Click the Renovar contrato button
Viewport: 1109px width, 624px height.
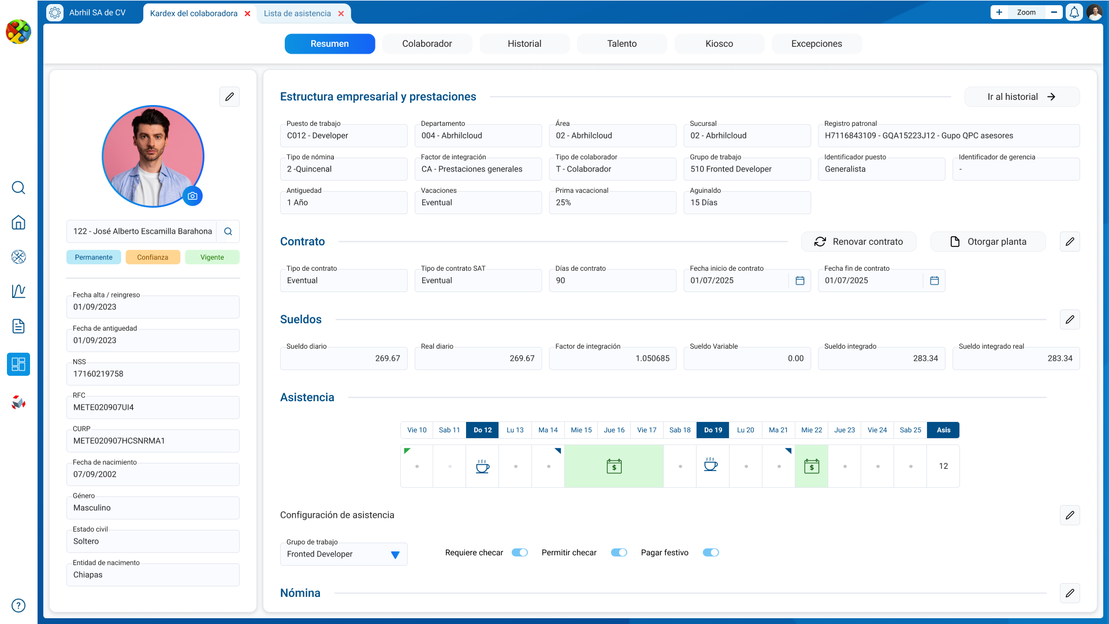[858, 242]
